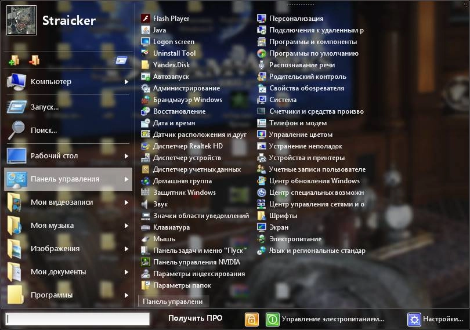Screen dimensions: 470x330
Task: Click the blue window icon above Компьютер
Action: click(121, 60)
